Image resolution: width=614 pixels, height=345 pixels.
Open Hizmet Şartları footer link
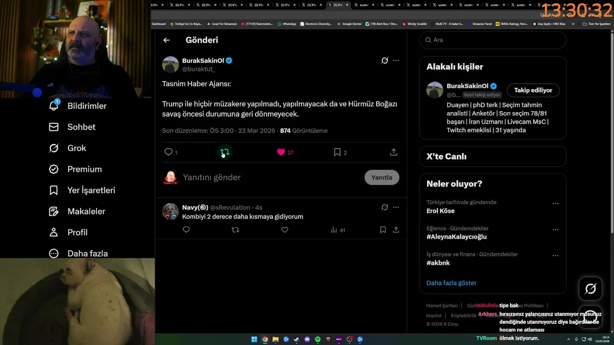click(x=442, y=306)
